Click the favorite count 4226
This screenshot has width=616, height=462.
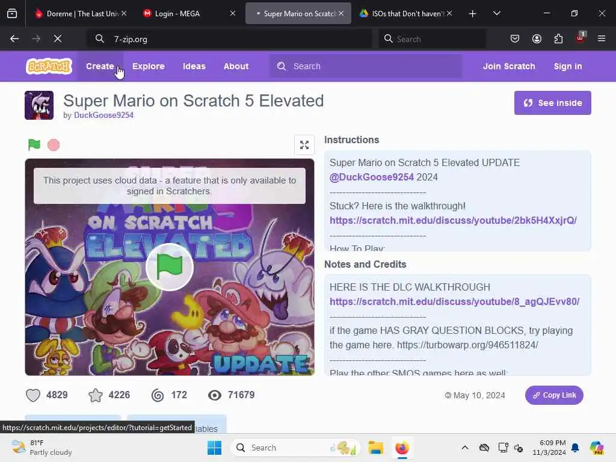click(x=119, y=395)
